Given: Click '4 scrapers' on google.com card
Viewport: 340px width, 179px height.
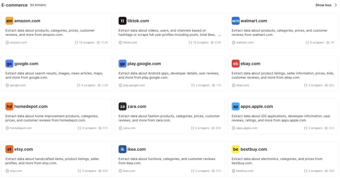Looking at the screenshot, I should tap(88, 85).
